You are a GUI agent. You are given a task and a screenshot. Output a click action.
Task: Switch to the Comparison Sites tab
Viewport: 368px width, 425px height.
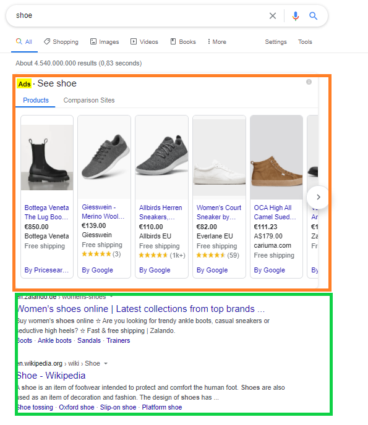[x=89, y=100]
